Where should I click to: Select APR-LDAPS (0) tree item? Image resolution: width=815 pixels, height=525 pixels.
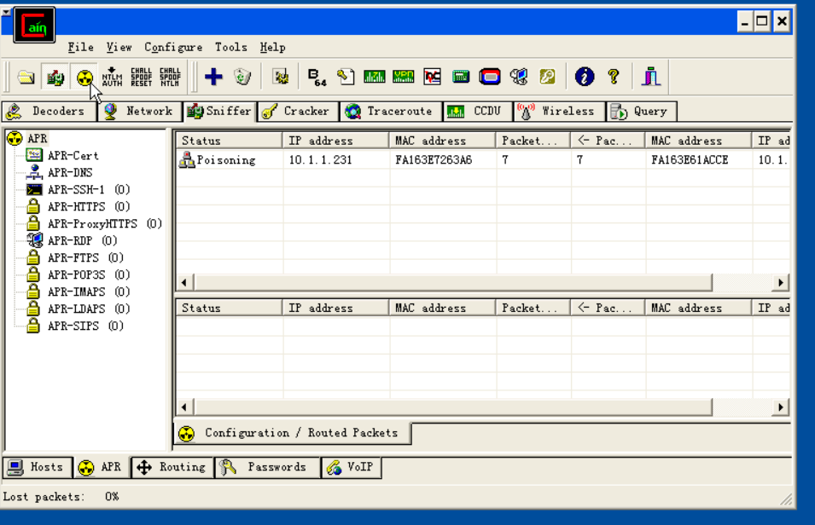89,309
